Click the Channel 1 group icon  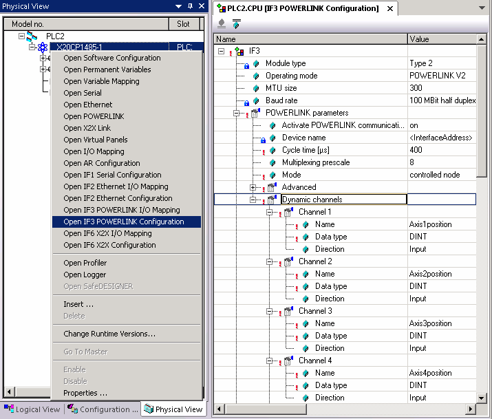tap(288, 212)
